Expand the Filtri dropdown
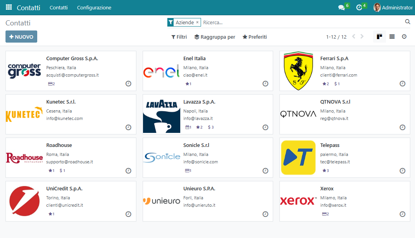The image size is (415, 238). (x=179, y=37)
